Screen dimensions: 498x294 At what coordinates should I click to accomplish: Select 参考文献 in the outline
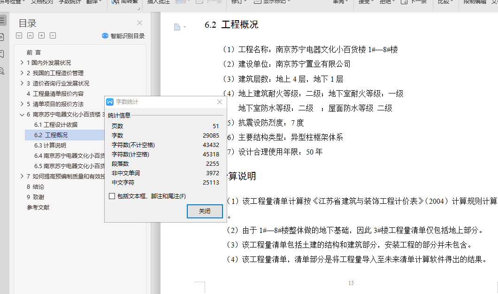pyautogui.click(x=38, y=207)
